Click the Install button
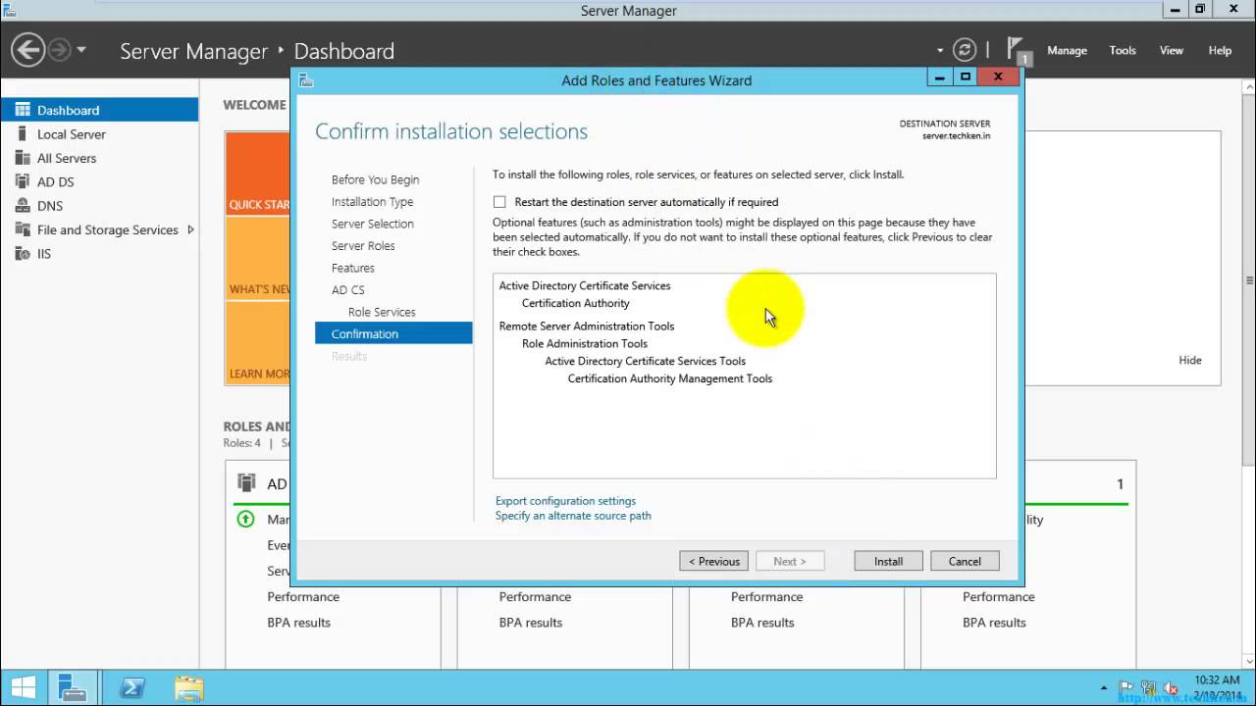1256x706 pixels. pos(888,561)
